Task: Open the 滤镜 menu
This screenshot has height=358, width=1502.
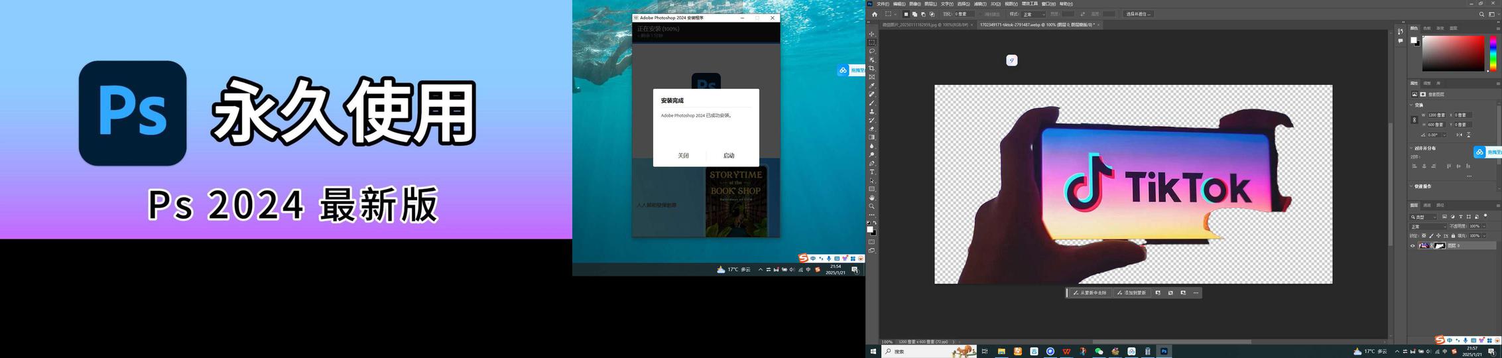Action: (x=979, y=4)
